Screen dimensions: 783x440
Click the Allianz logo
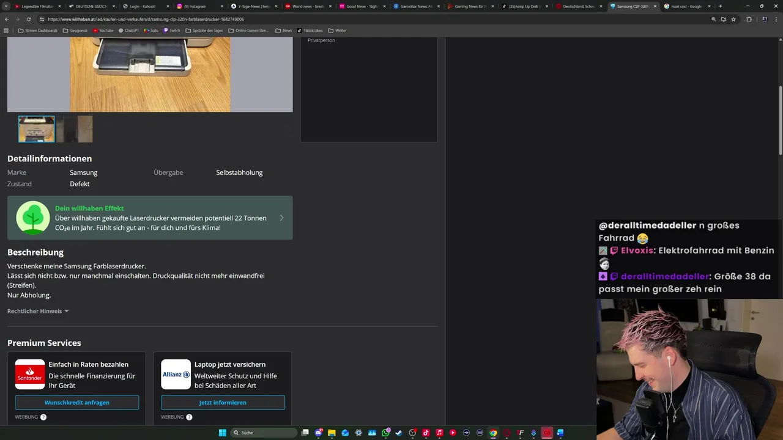[176, 375]
